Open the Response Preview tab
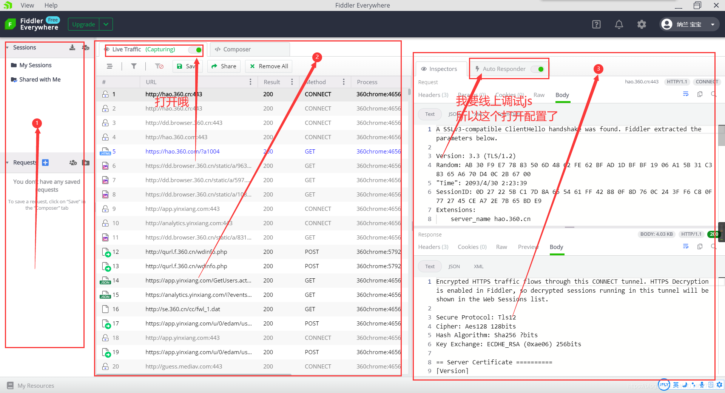725x393 pixels. (x=528, y=247)
